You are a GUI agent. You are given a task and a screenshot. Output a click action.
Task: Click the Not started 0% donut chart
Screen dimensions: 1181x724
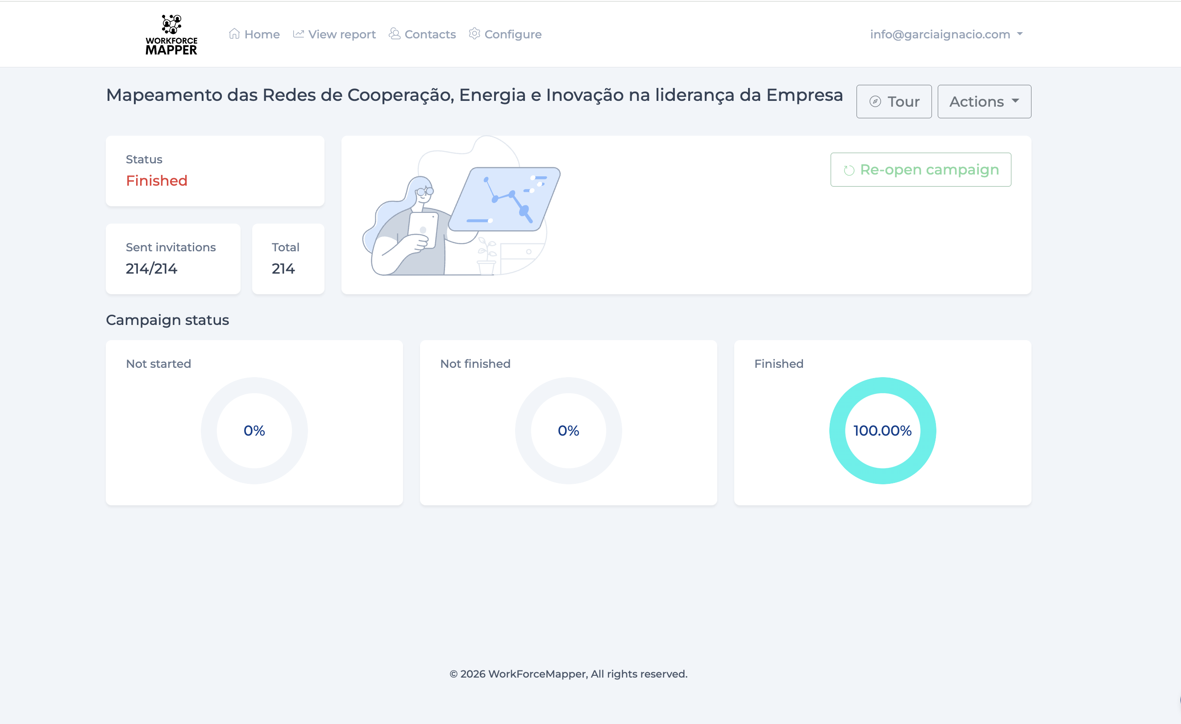tap(254, 430)
